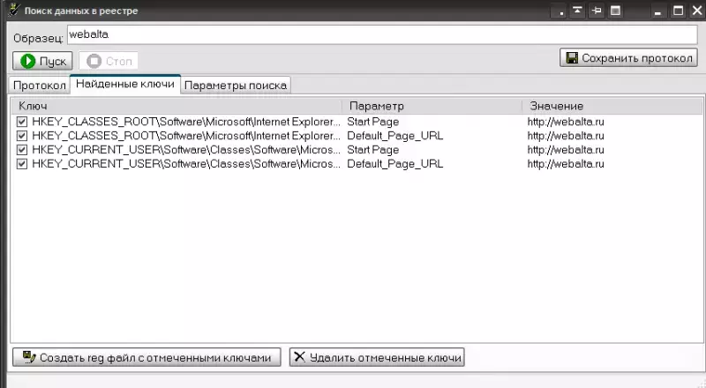Viewport: 706px width, 388px height.
Task: Focus the Образец search input field
Action: 382,34
